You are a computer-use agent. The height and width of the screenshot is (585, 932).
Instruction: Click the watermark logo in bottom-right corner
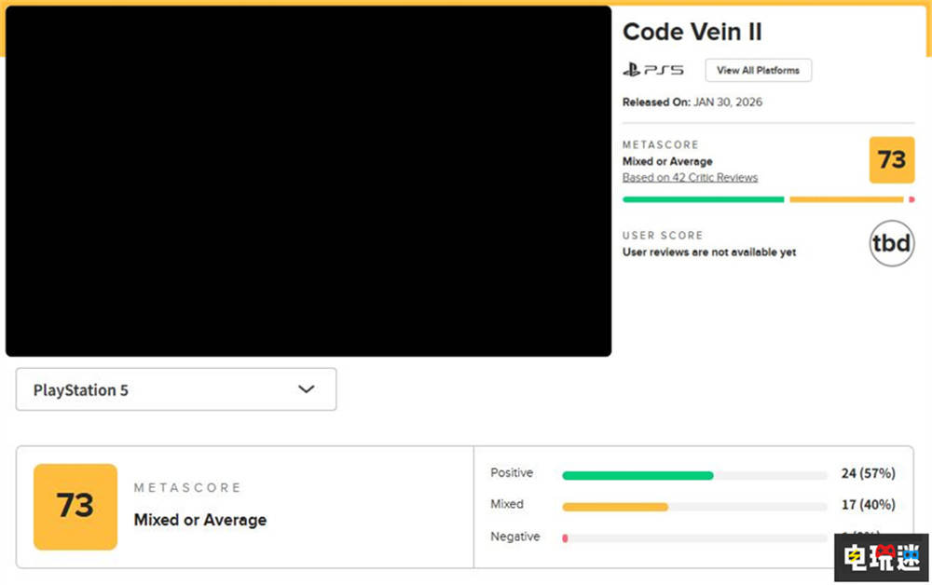[881, 557]
